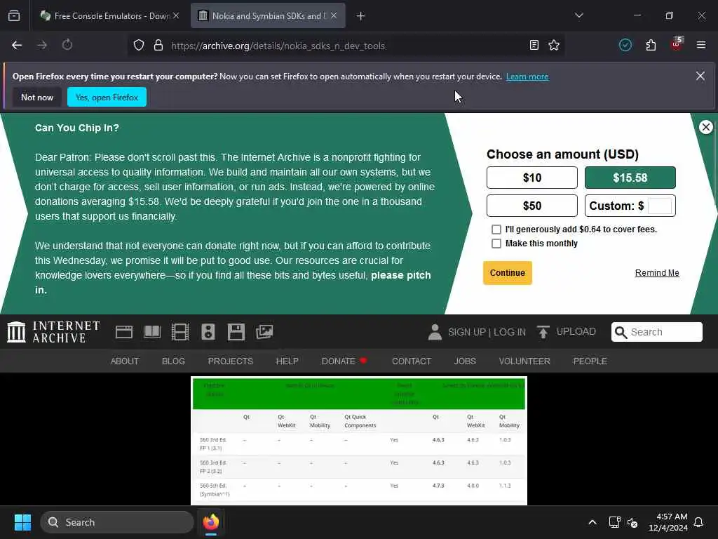Close the Free Console Emulators tab
Screen dimensions: 718x539
click(176, 15)
